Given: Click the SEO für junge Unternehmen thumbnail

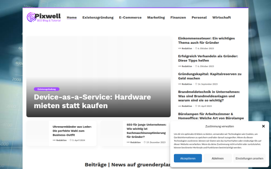Looking at the screenshot, I should (x=112, y=133).
